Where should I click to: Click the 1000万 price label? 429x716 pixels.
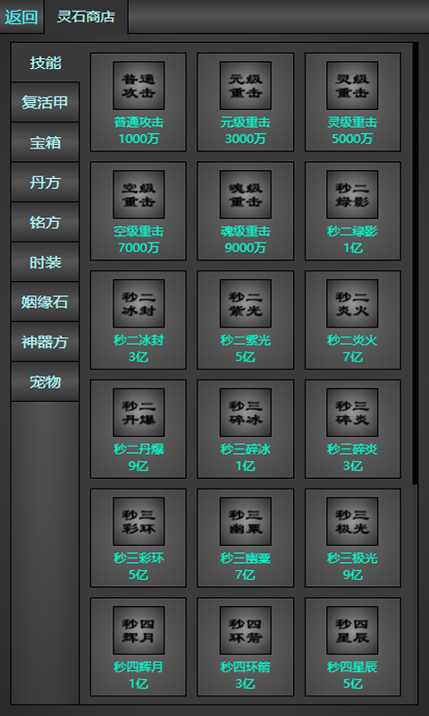click(x=139, y=139)
